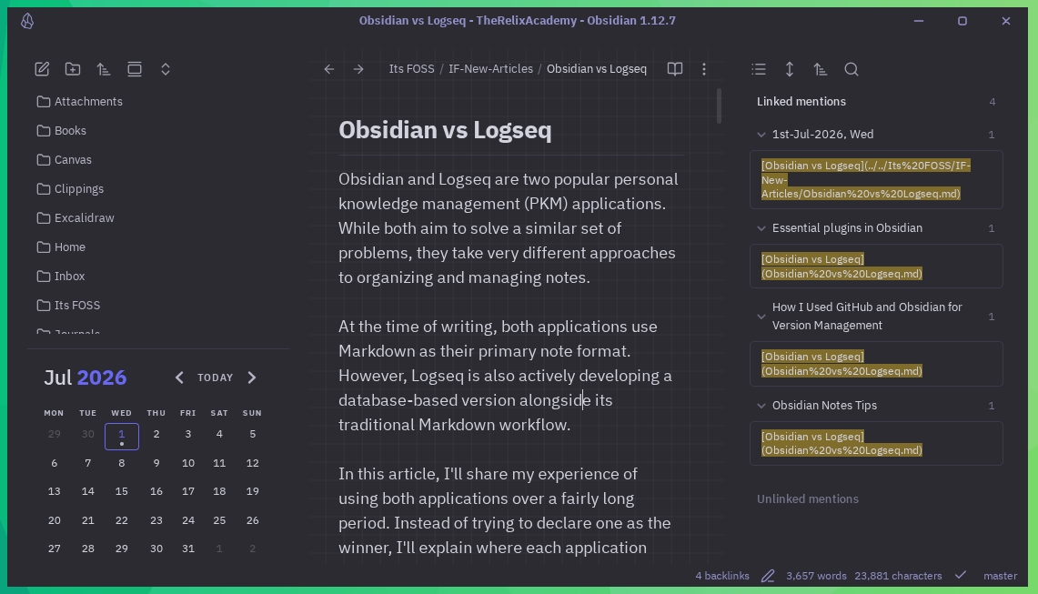Collapse Essential plugins in Obsidian group

(761, 227)
